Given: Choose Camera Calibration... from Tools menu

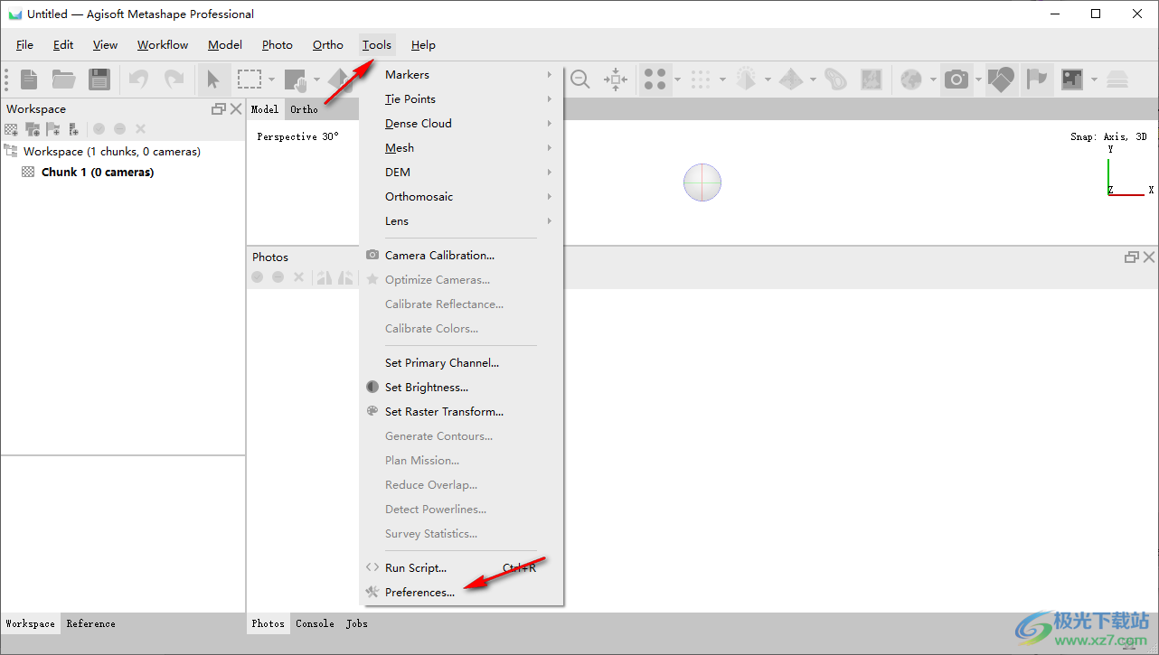Looking at the screenshot, I should coord(461,256).
